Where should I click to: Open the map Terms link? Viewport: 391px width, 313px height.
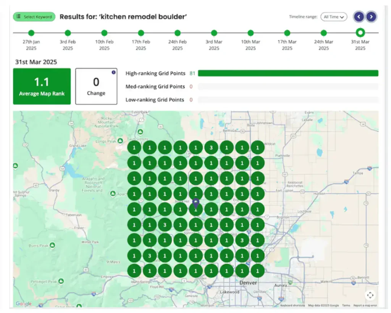346,305
